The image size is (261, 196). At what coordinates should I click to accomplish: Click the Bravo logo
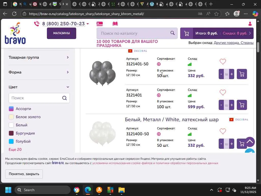pyautogui.click(x=15, y=33)
